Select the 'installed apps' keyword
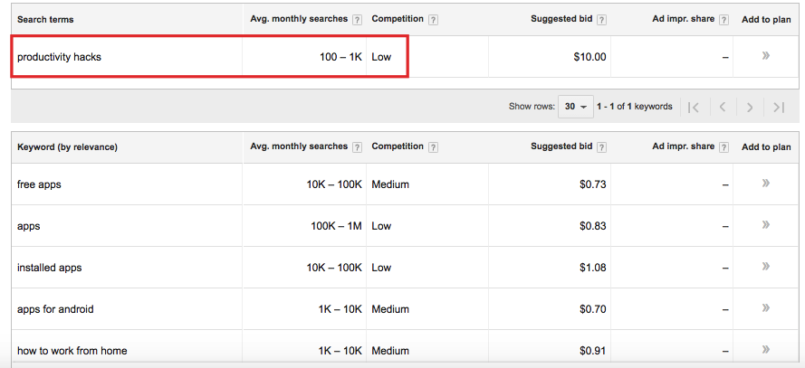This screenshot has height=368, width=805. 49,268
